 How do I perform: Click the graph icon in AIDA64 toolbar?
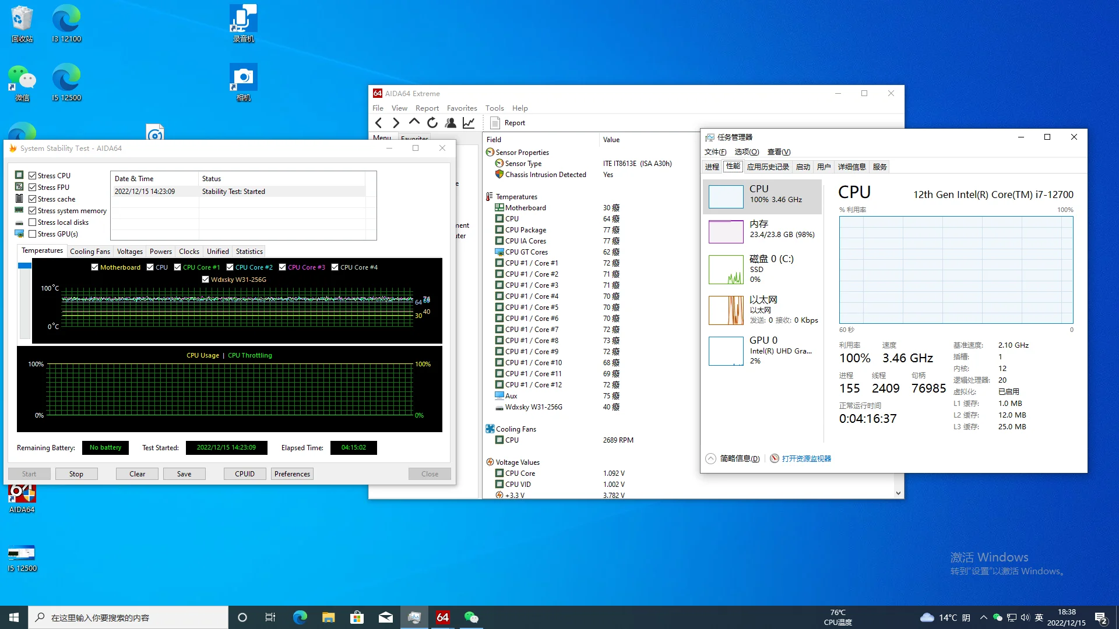click(469, 123)
